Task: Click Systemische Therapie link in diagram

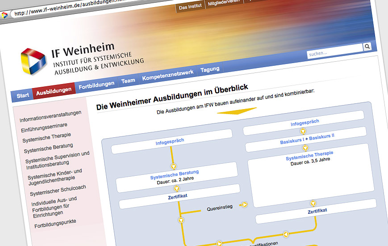Action: [x=309, y=156]
